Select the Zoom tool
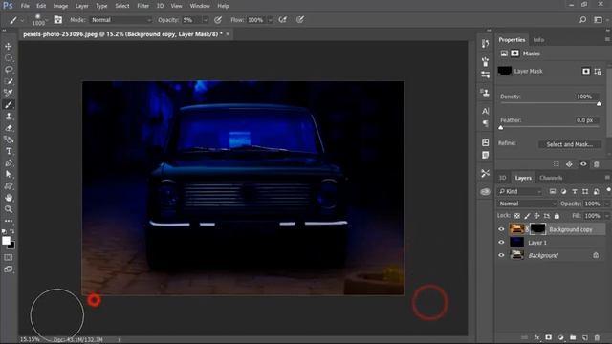 pos(9,209)
